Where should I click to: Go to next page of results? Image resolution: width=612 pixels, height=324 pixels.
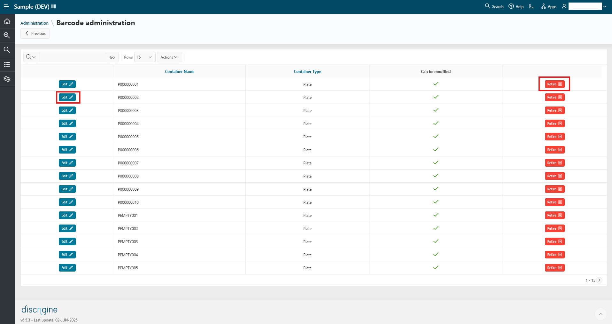[600, 280]
